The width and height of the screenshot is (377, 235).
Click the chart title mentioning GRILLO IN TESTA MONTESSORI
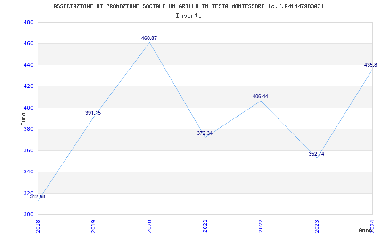tap(188, 6)
